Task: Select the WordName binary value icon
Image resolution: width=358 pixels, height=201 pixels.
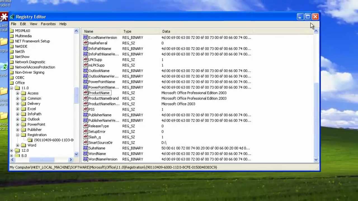Action: click(x=85, y=154)
